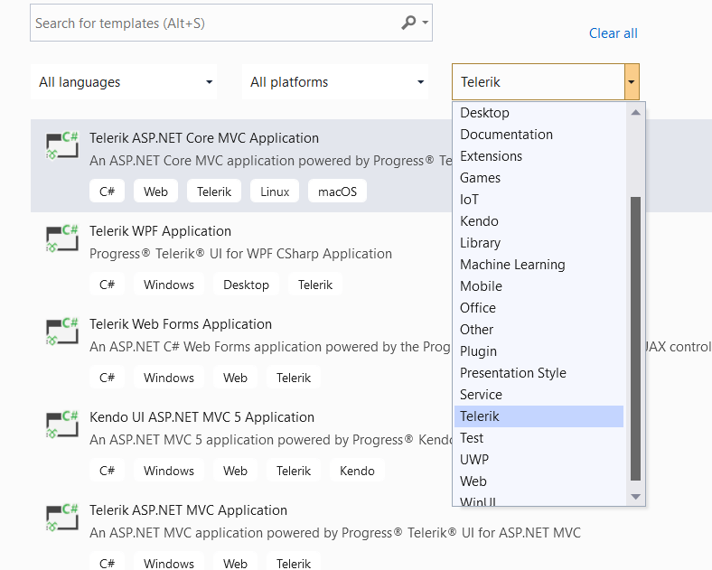Click Telerik ASP.NET Core MVC template icon
The width and height of the screenshot is (712, 570).
(x=61, y=145)
